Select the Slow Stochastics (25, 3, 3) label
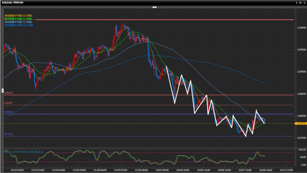Screen dimensions: 307x173 pyautogui.click(x=24, y=152)
